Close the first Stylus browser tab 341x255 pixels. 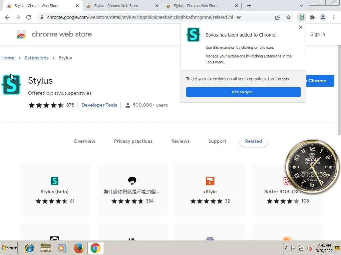pyautogui.click(x=77, y=6)
